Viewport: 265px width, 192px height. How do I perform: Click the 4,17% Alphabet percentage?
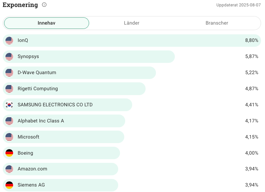click(252, 121)
